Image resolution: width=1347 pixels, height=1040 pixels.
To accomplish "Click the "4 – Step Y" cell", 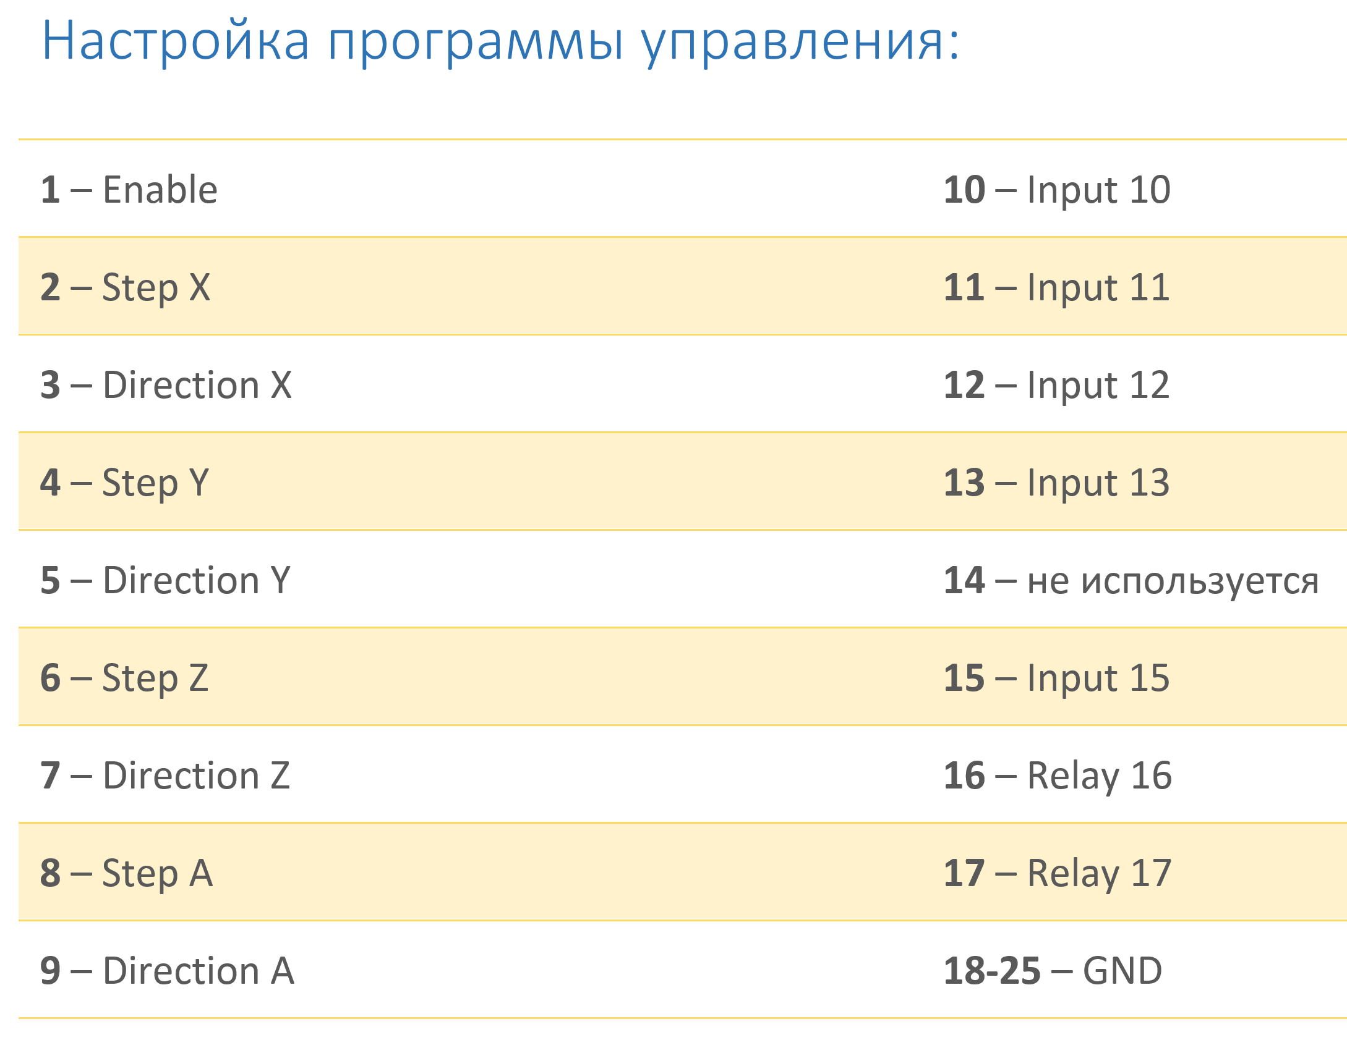I will pos(125,483).
